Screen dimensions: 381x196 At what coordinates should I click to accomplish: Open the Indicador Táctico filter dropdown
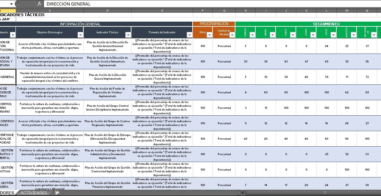(128, 35)
